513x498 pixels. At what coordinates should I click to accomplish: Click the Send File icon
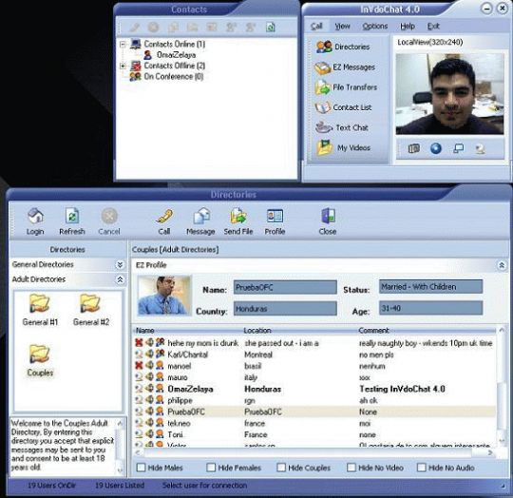click(x=238, y=221)
